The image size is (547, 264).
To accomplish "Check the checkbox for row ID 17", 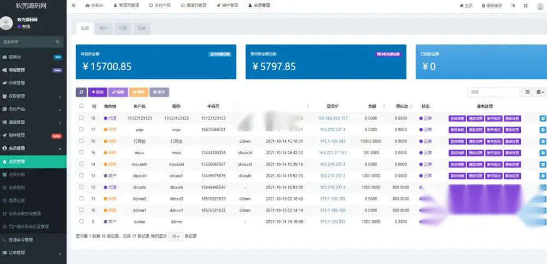I will (x=82, y=129).
